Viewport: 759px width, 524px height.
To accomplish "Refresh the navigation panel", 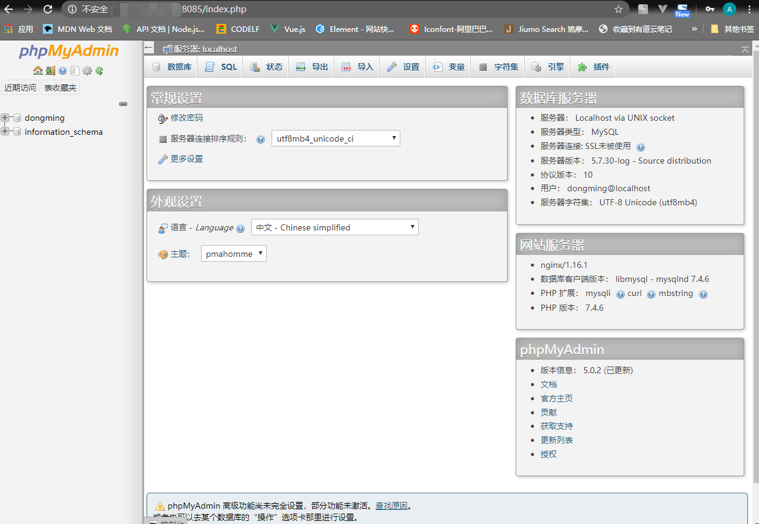I will [x=99, y=70].
